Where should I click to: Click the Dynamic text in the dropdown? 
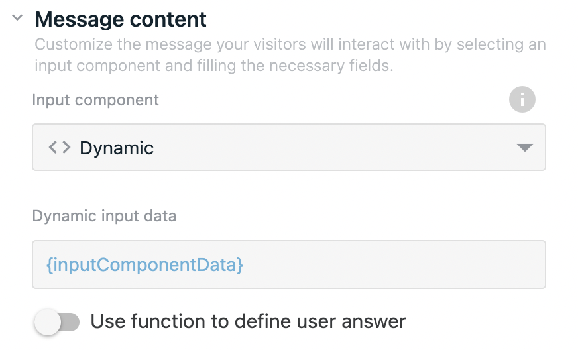[117, 148]
